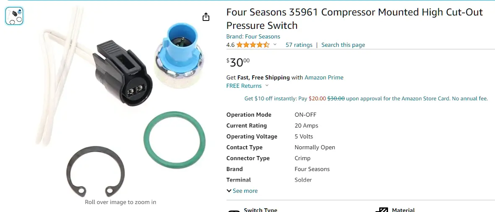Expand the rating breakdown chevron beside stars

click(275, 45)
